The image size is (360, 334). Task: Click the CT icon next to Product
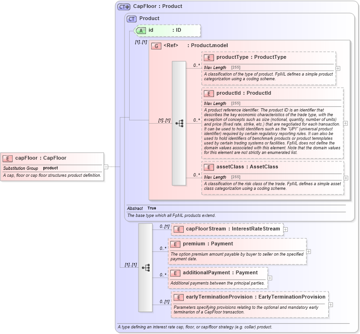coord(132,19)
